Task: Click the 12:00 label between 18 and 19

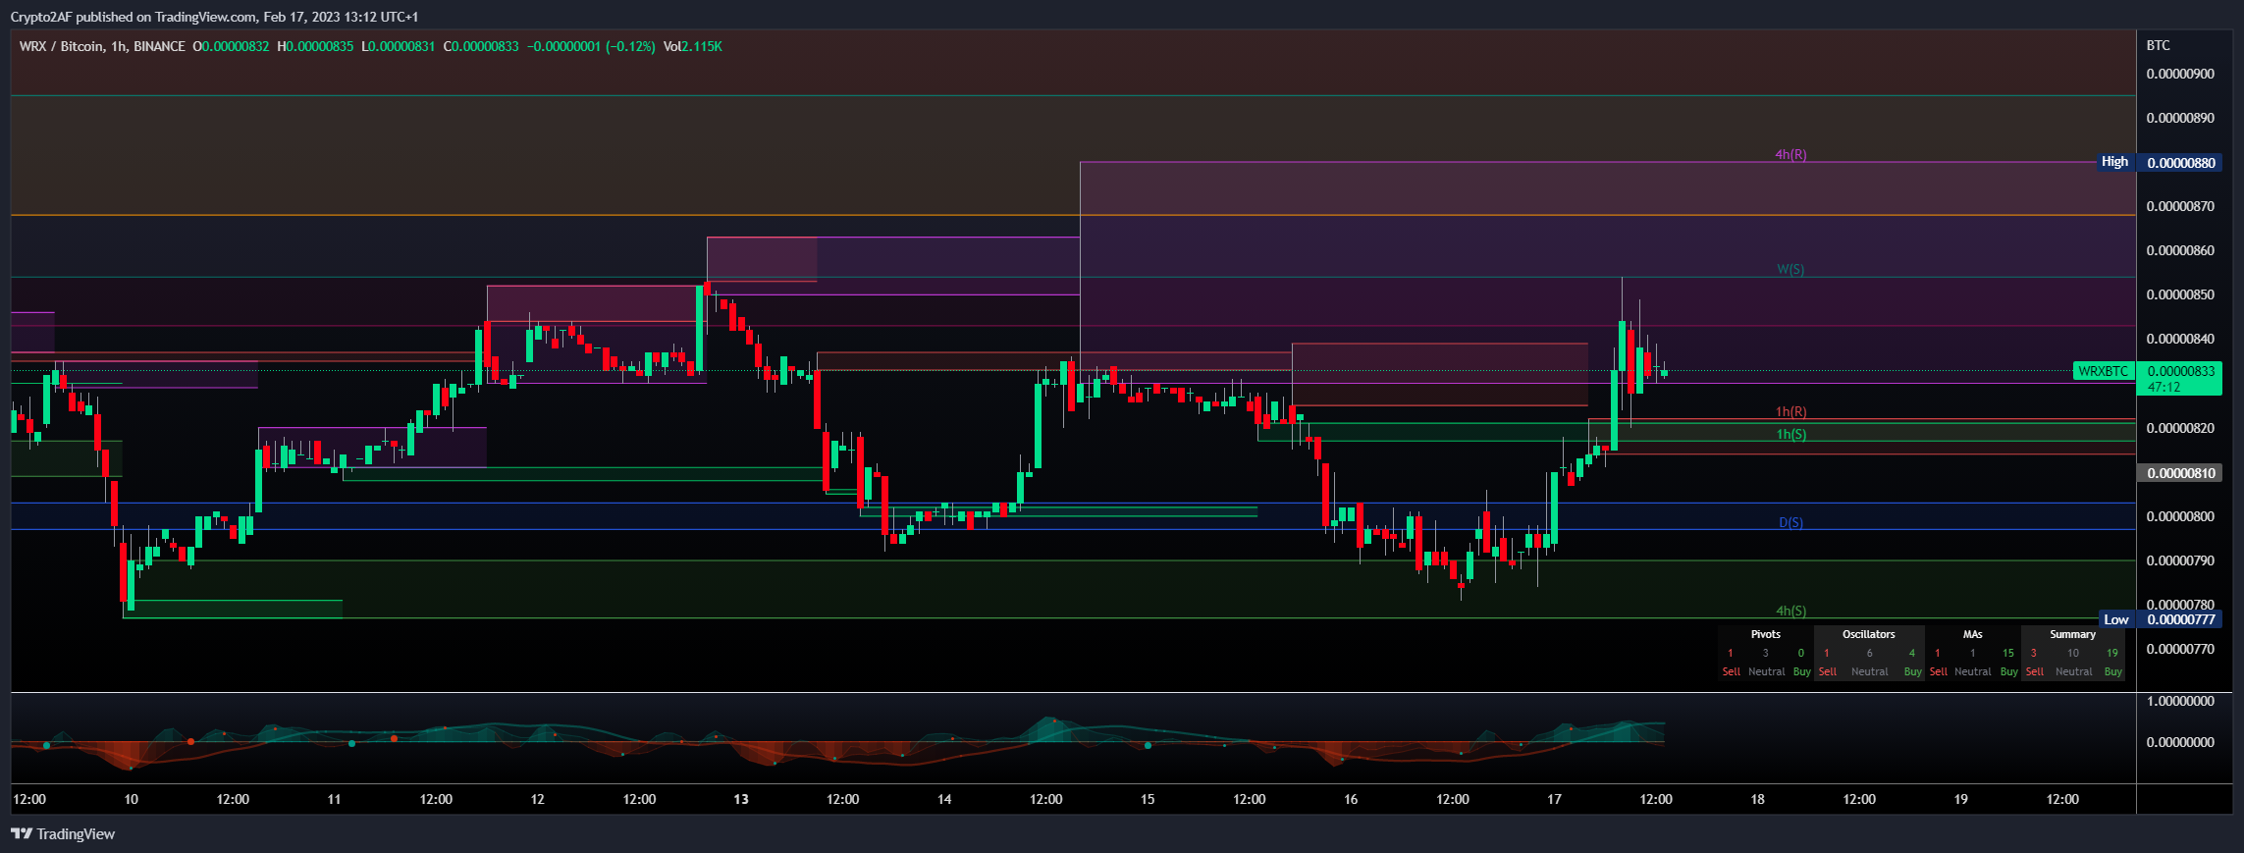Action: click(1859, 799)
